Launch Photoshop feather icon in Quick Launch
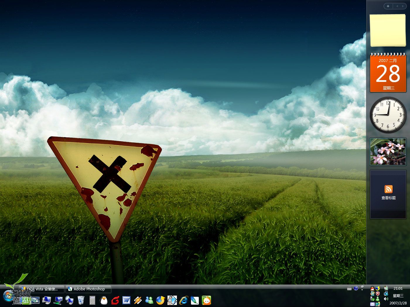This screenshot has width=410, height=307. tap(195, 300)
